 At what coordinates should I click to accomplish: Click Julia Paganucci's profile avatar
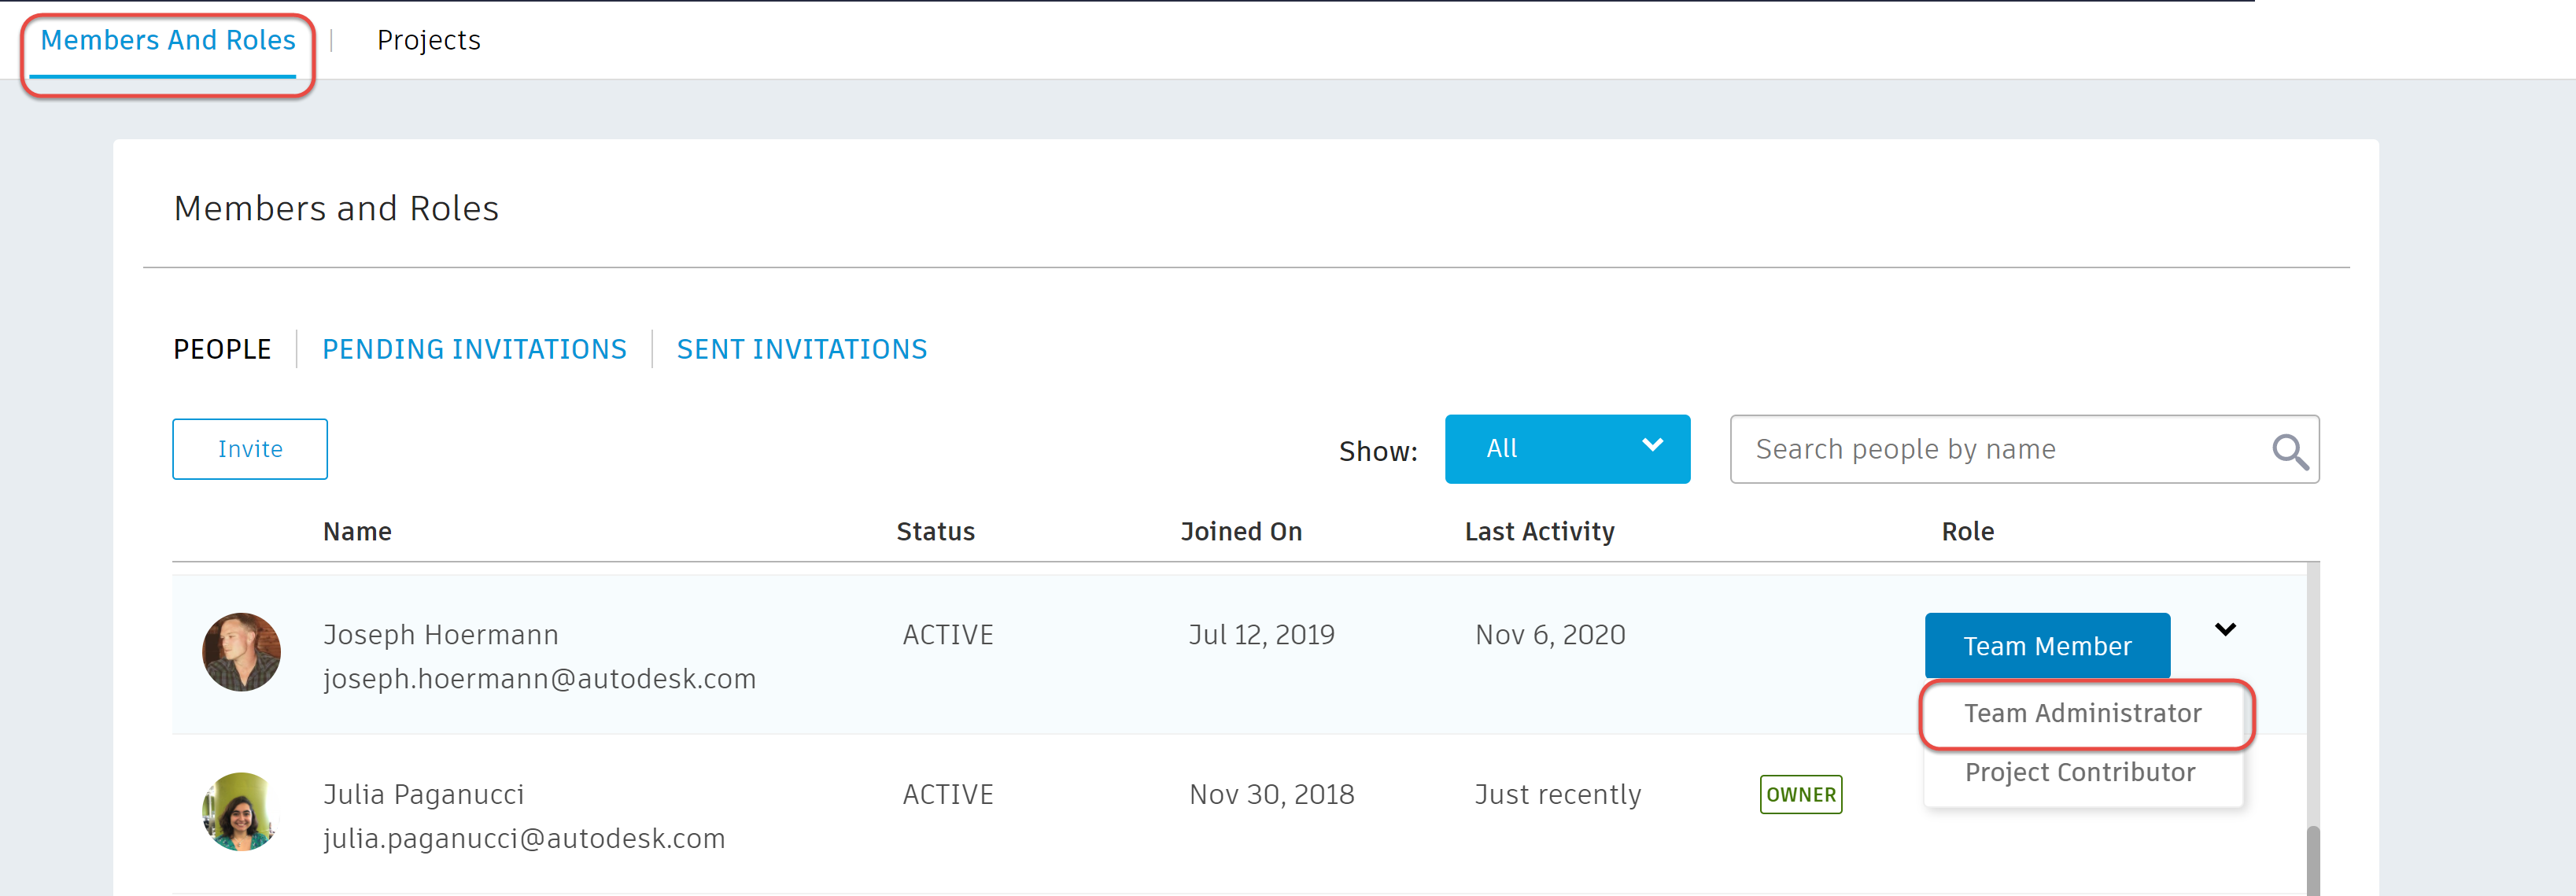241,811
